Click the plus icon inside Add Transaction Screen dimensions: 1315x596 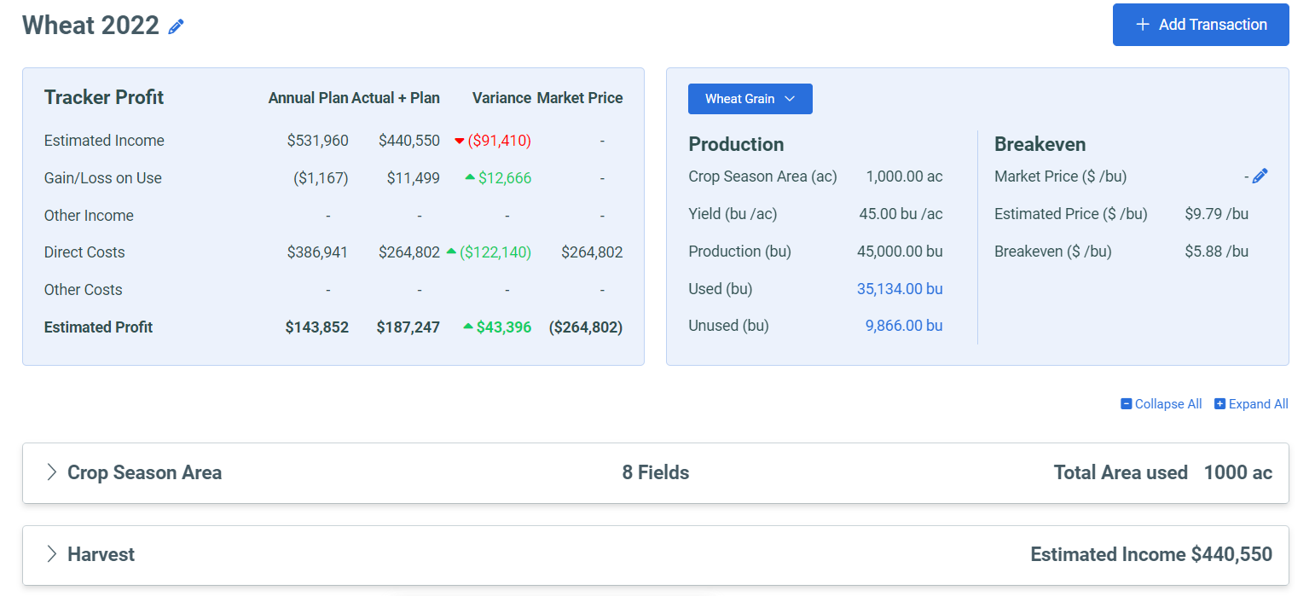(x=1143, y=25)
